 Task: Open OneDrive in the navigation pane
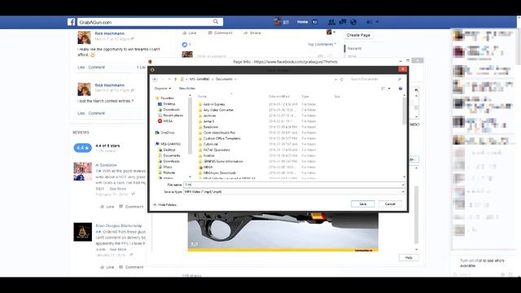point(167,133)
